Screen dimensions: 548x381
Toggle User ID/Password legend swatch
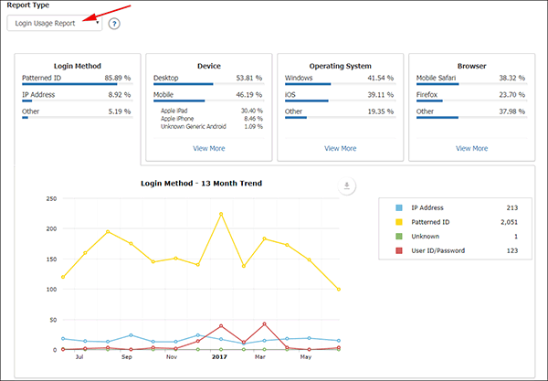tap(399, 250)
